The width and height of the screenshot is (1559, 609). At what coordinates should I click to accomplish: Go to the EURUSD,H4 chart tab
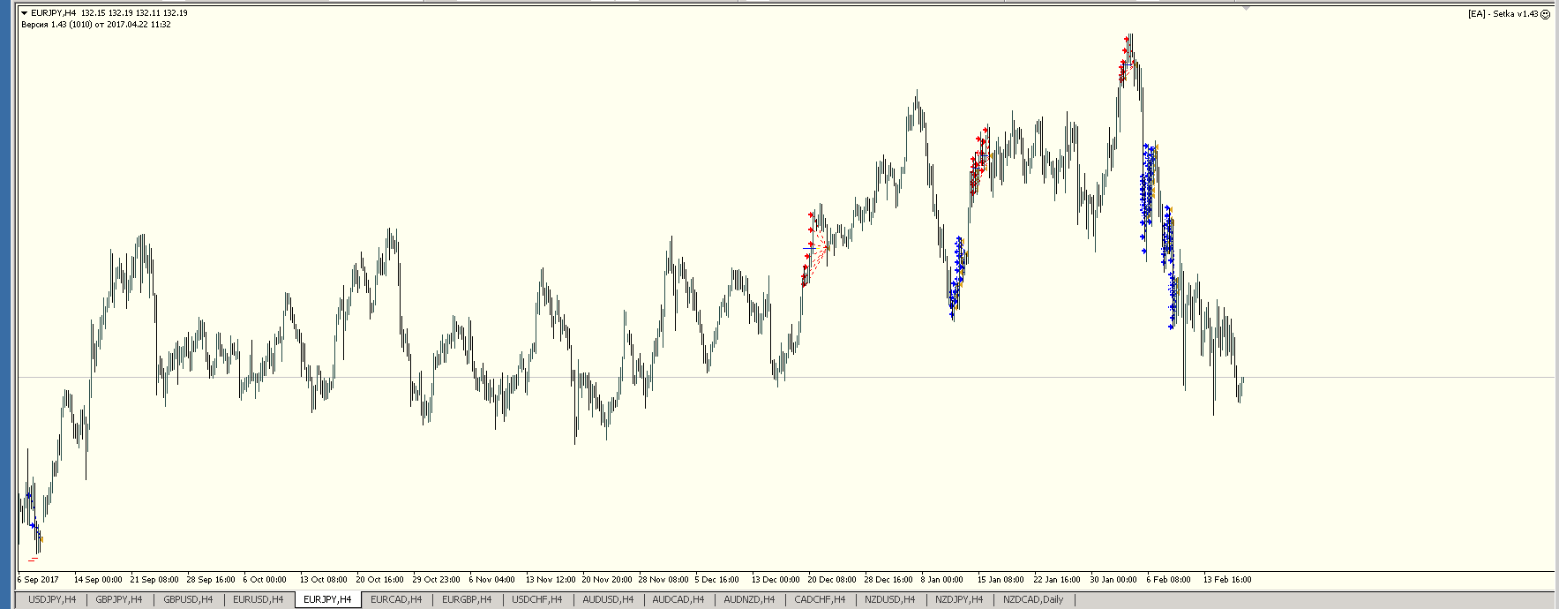[259, 599]
